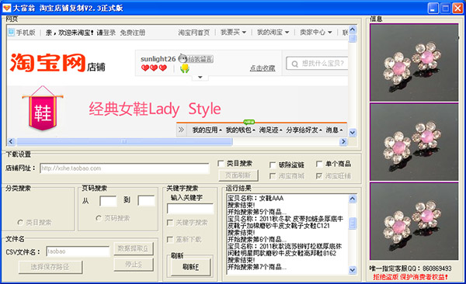Click the 店铺网址 input field

pos(124,168)
